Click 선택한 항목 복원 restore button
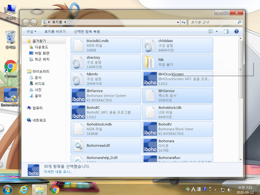This screenshot has height=195, width=260. (87, 32)
